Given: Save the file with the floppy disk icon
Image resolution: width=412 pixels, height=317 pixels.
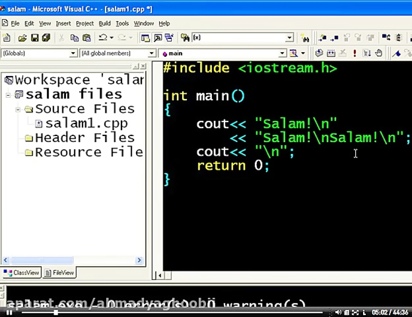Looking at the screenshot, I should point(34,38).
